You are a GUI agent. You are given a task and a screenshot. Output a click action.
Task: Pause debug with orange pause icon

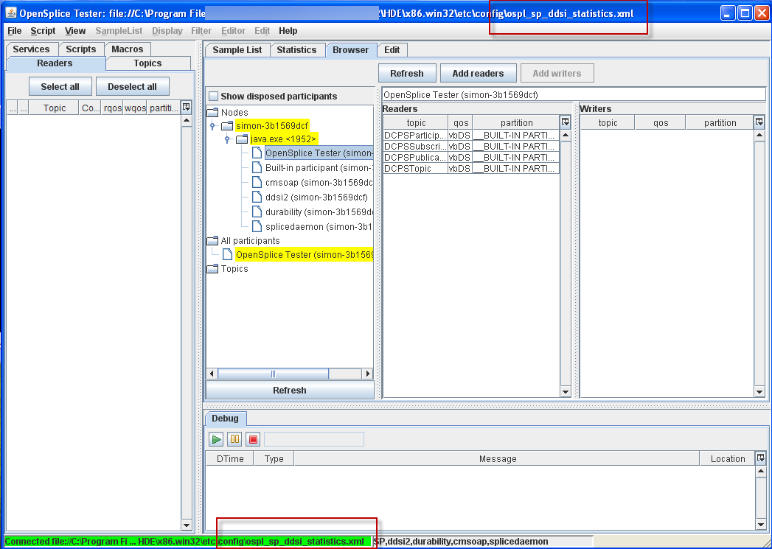click(x=234, y=439)
